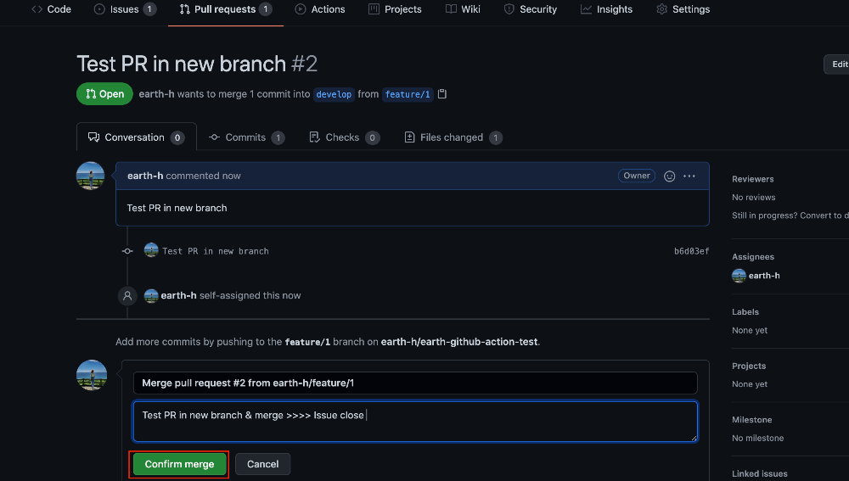View the Files changed tab
Image resolution: width=849 pixels, height=481 pixels.
453,137
